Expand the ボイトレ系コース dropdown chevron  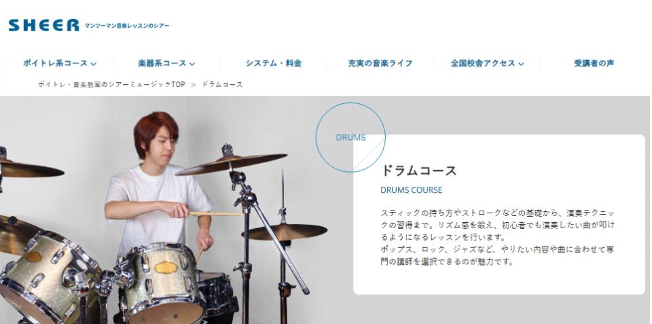pyautogui.click(x=94, y=64)
